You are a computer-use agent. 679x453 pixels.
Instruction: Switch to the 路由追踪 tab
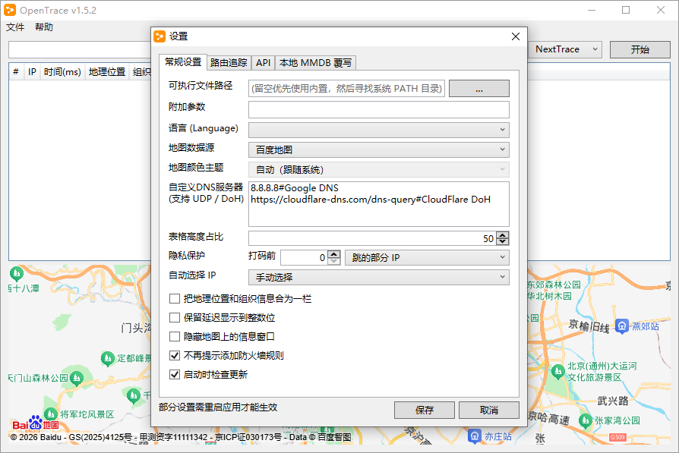point(229,63)
